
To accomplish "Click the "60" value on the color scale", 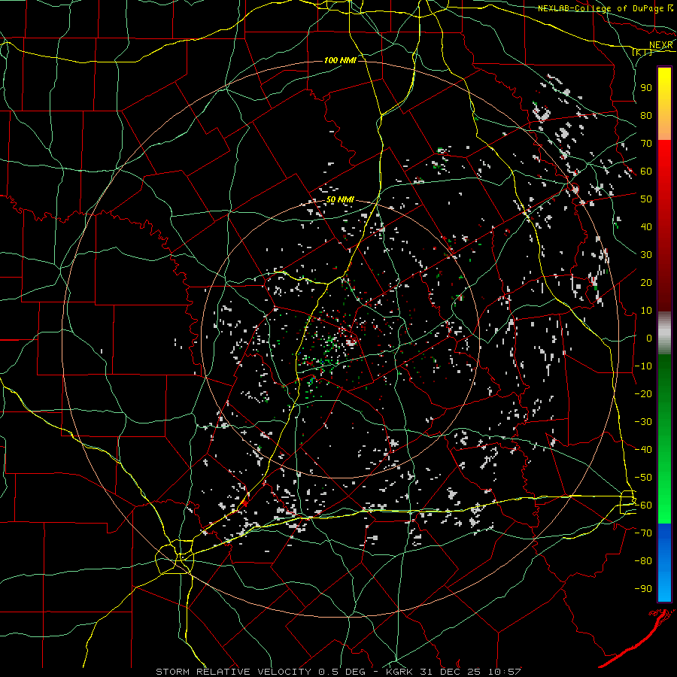I will coord(646,171).
